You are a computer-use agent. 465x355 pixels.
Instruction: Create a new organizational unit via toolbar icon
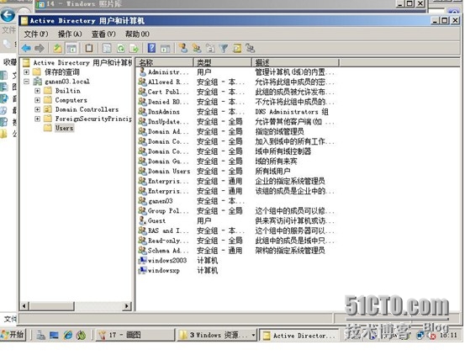point(210,48)
